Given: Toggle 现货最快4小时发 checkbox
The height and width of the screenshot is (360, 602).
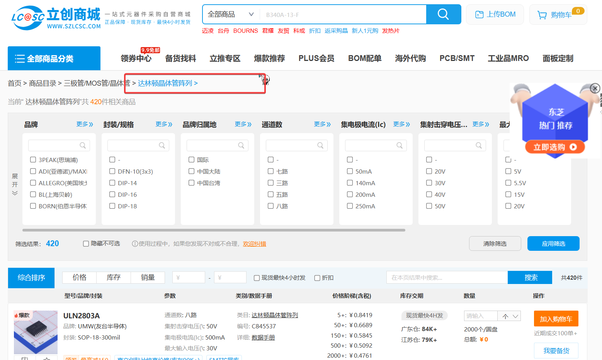Looking at the screenshot, I should coord(257,278).
